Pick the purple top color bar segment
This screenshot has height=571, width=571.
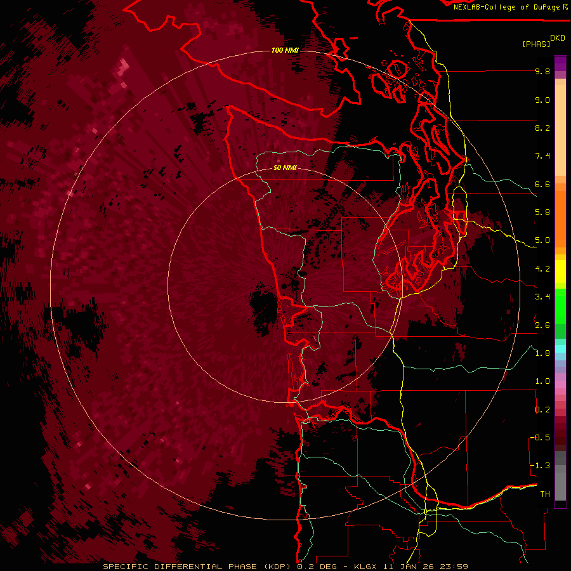tap(560, 63)
